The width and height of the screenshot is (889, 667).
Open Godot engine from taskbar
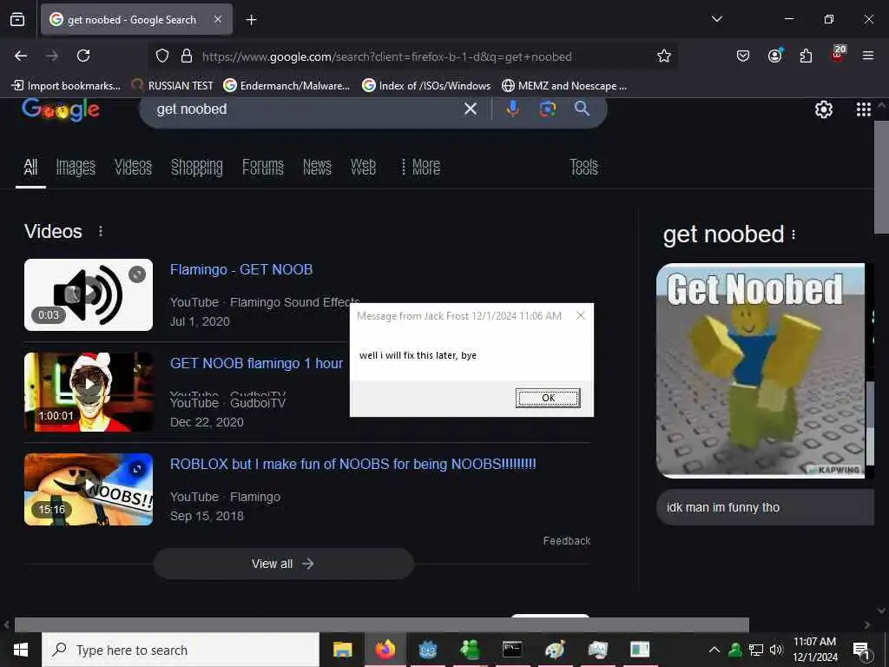tap(427, 650)
